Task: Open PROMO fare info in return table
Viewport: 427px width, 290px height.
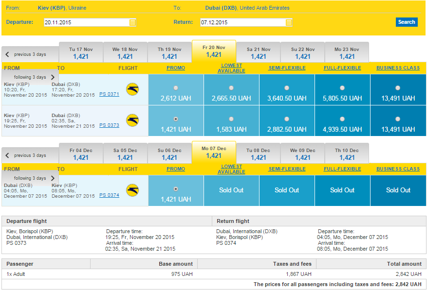Action: point(176,169)
